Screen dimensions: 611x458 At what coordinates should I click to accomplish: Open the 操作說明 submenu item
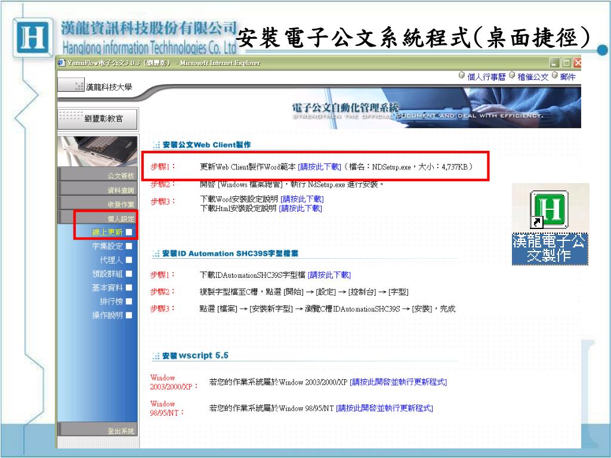click(x=107, y=315)
